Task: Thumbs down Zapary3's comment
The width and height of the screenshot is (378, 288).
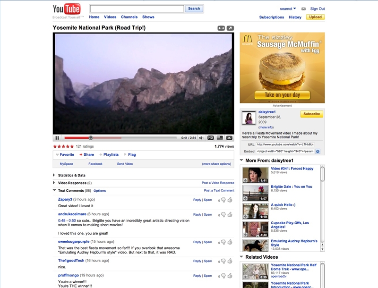Action: click(223, 200)
